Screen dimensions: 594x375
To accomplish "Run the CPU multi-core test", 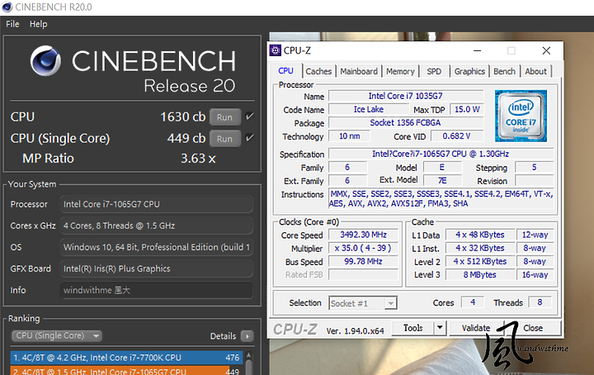I will coord(224,117).
